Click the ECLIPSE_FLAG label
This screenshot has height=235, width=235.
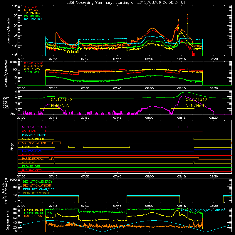[32, 151]
